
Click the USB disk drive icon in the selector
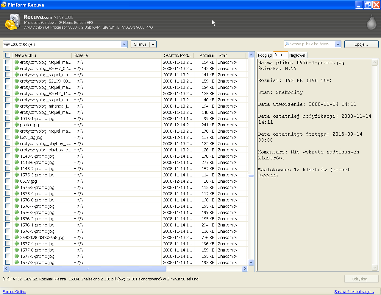point(7,44)
